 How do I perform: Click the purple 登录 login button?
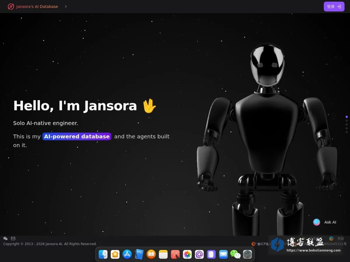coord(334,6)
